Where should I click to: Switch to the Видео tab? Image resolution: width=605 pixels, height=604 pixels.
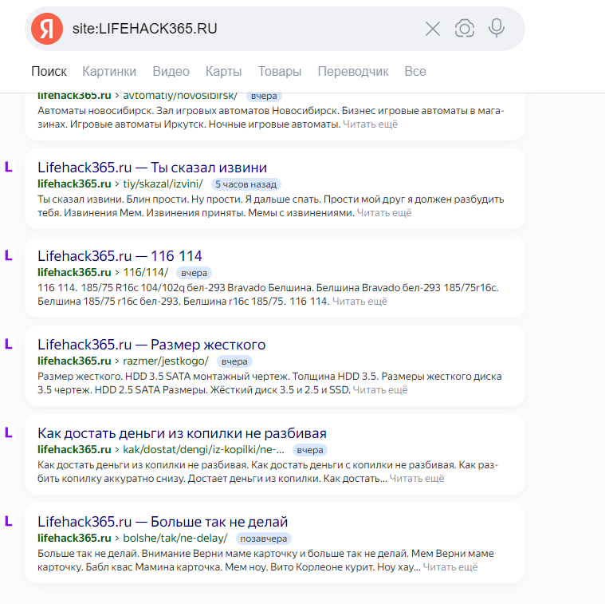pyautogui.click(x=171, y=72)
